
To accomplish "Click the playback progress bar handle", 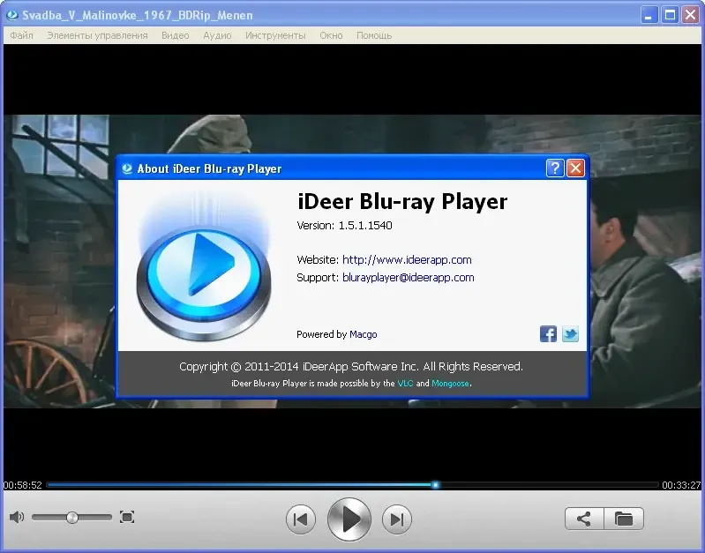I will point(435,485).
